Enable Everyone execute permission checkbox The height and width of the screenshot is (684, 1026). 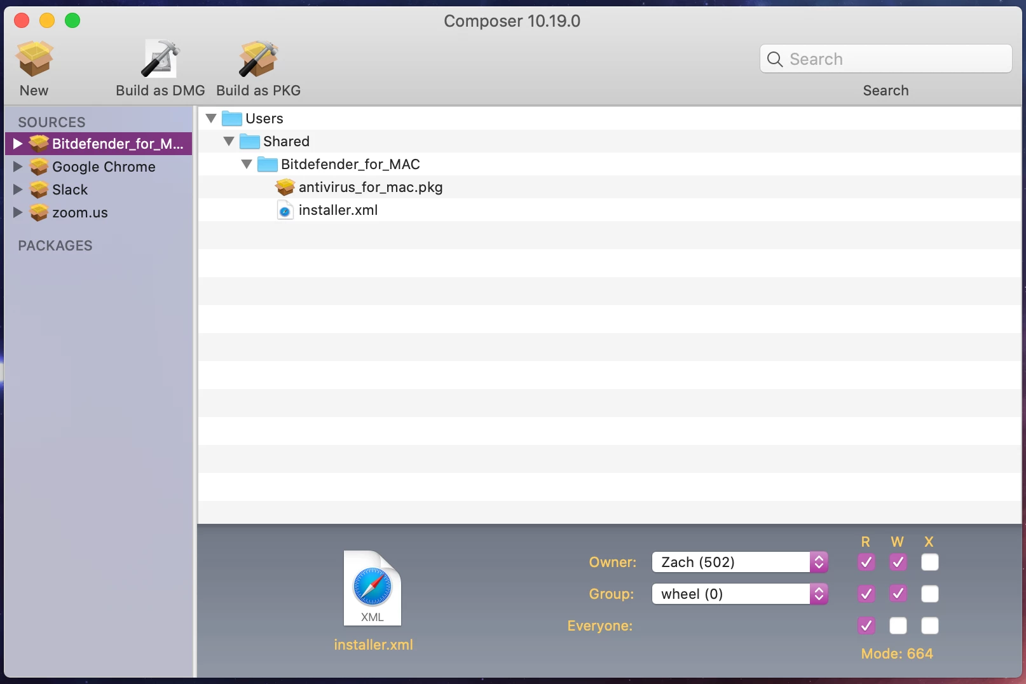(x=929, y=626)
